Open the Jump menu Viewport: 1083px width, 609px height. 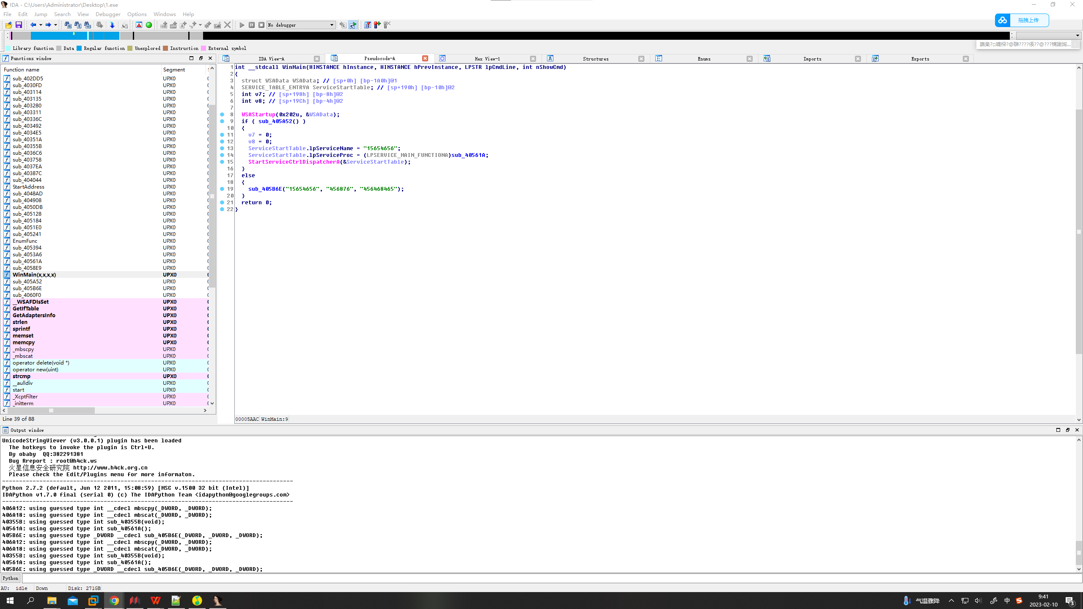pos(41,14)
